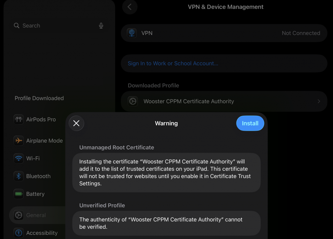
Task: Open the Profile Downloaded item in sidebar
Action: pyautogui.click(x=39, y=98)
